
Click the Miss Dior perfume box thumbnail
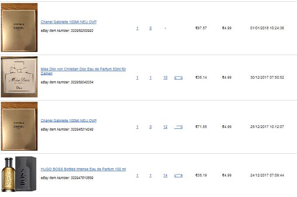pyautogui.click(x=19, y=77)
